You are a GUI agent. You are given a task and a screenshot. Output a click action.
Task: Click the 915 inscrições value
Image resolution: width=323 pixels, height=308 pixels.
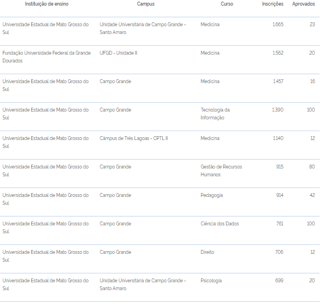(279, 167)
